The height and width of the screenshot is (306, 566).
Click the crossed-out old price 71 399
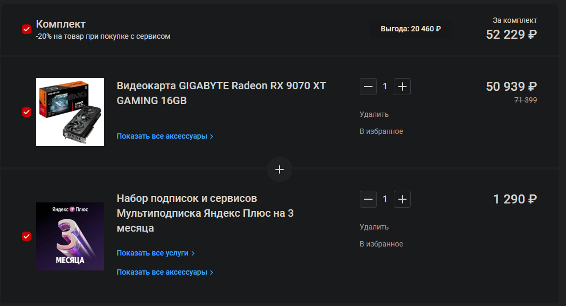(526, 100)
